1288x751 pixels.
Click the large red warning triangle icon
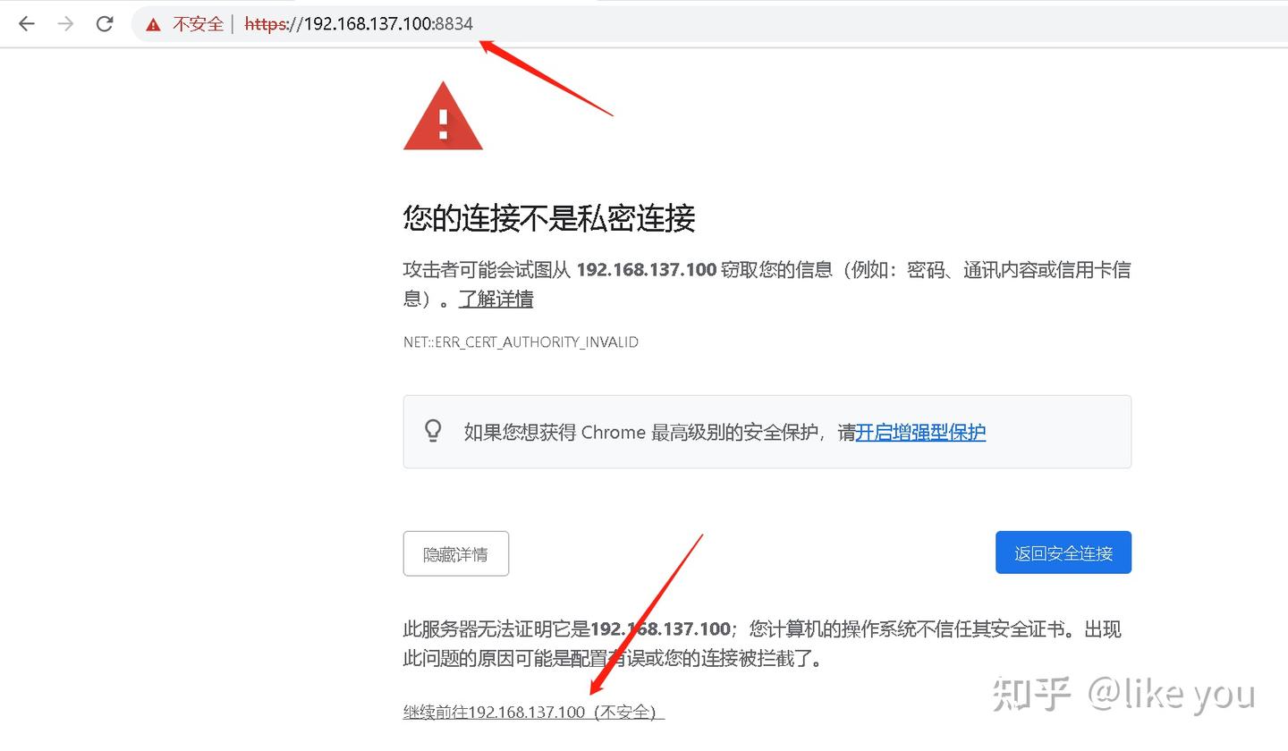(443, 116)
